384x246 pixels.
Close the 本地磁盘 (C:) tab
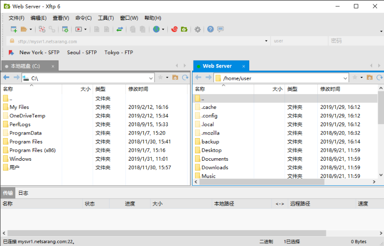(53, 66)
